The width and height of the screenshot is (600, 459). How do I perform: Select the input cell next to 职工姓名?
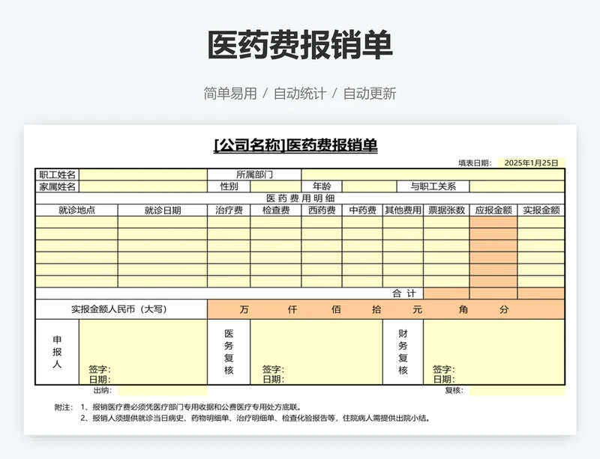click(x=143, y=174)
